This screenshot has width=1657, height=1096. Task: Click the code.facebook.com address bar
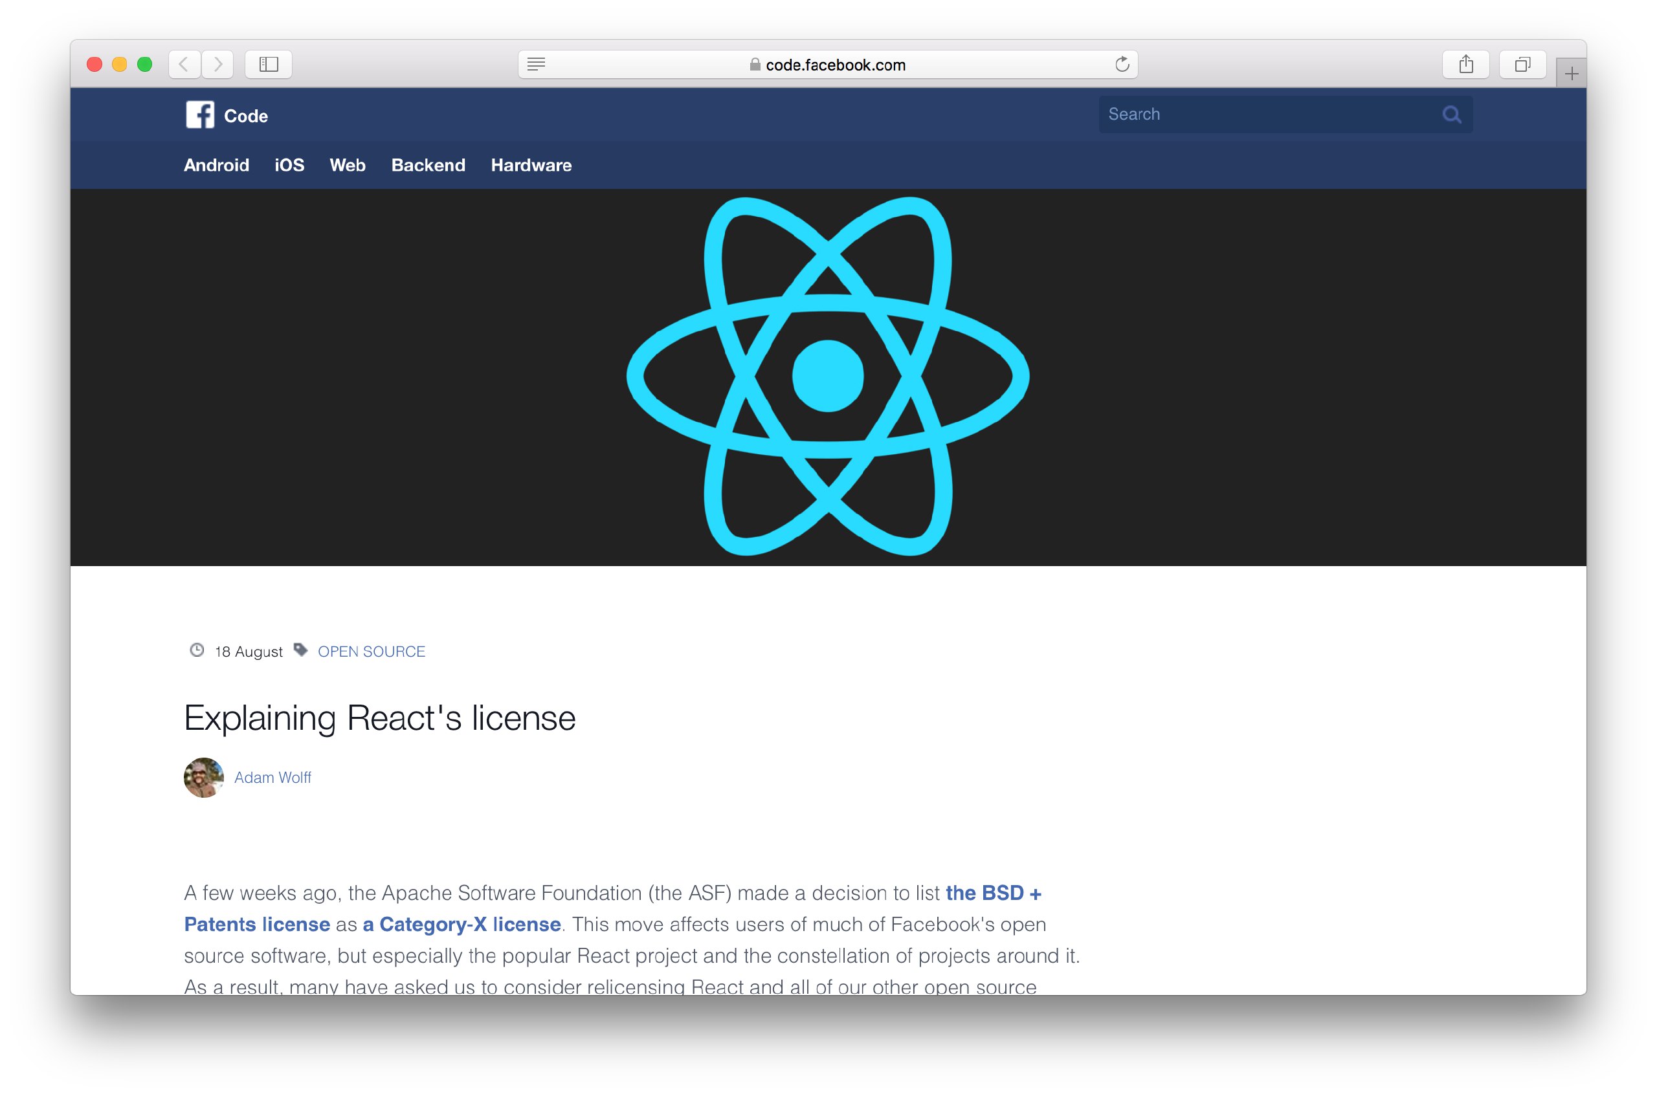click(x=828, y=64)
